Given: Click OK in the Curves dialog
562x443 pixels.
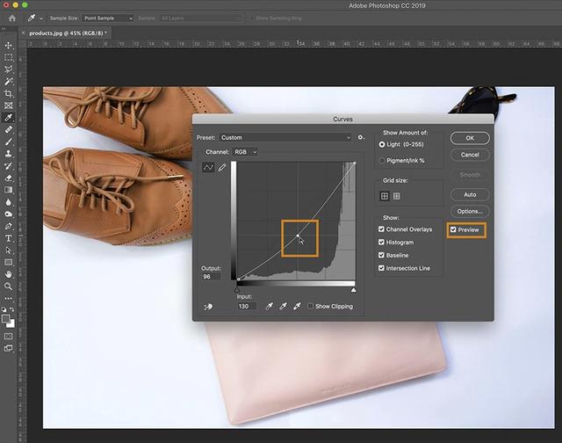Looking at the screenshot, I should (x=470, y=138).
